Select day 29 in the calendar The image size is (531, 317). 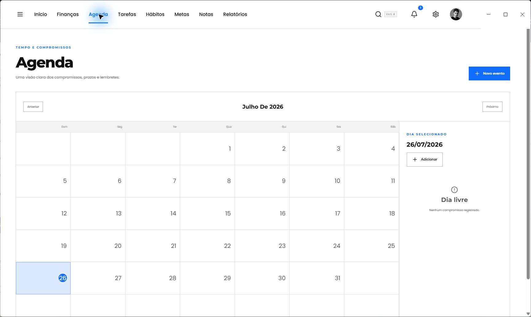(207, 278)
